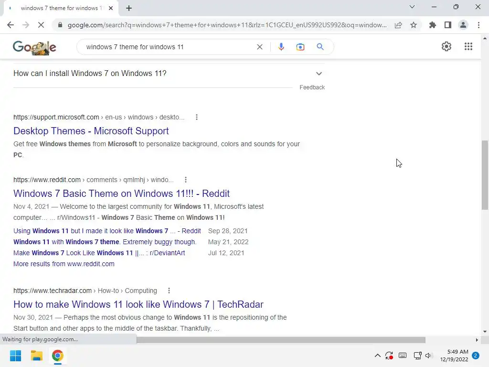Screen dimensions: 489x367
Task: View site security lock info
Action: coord(60,25)
